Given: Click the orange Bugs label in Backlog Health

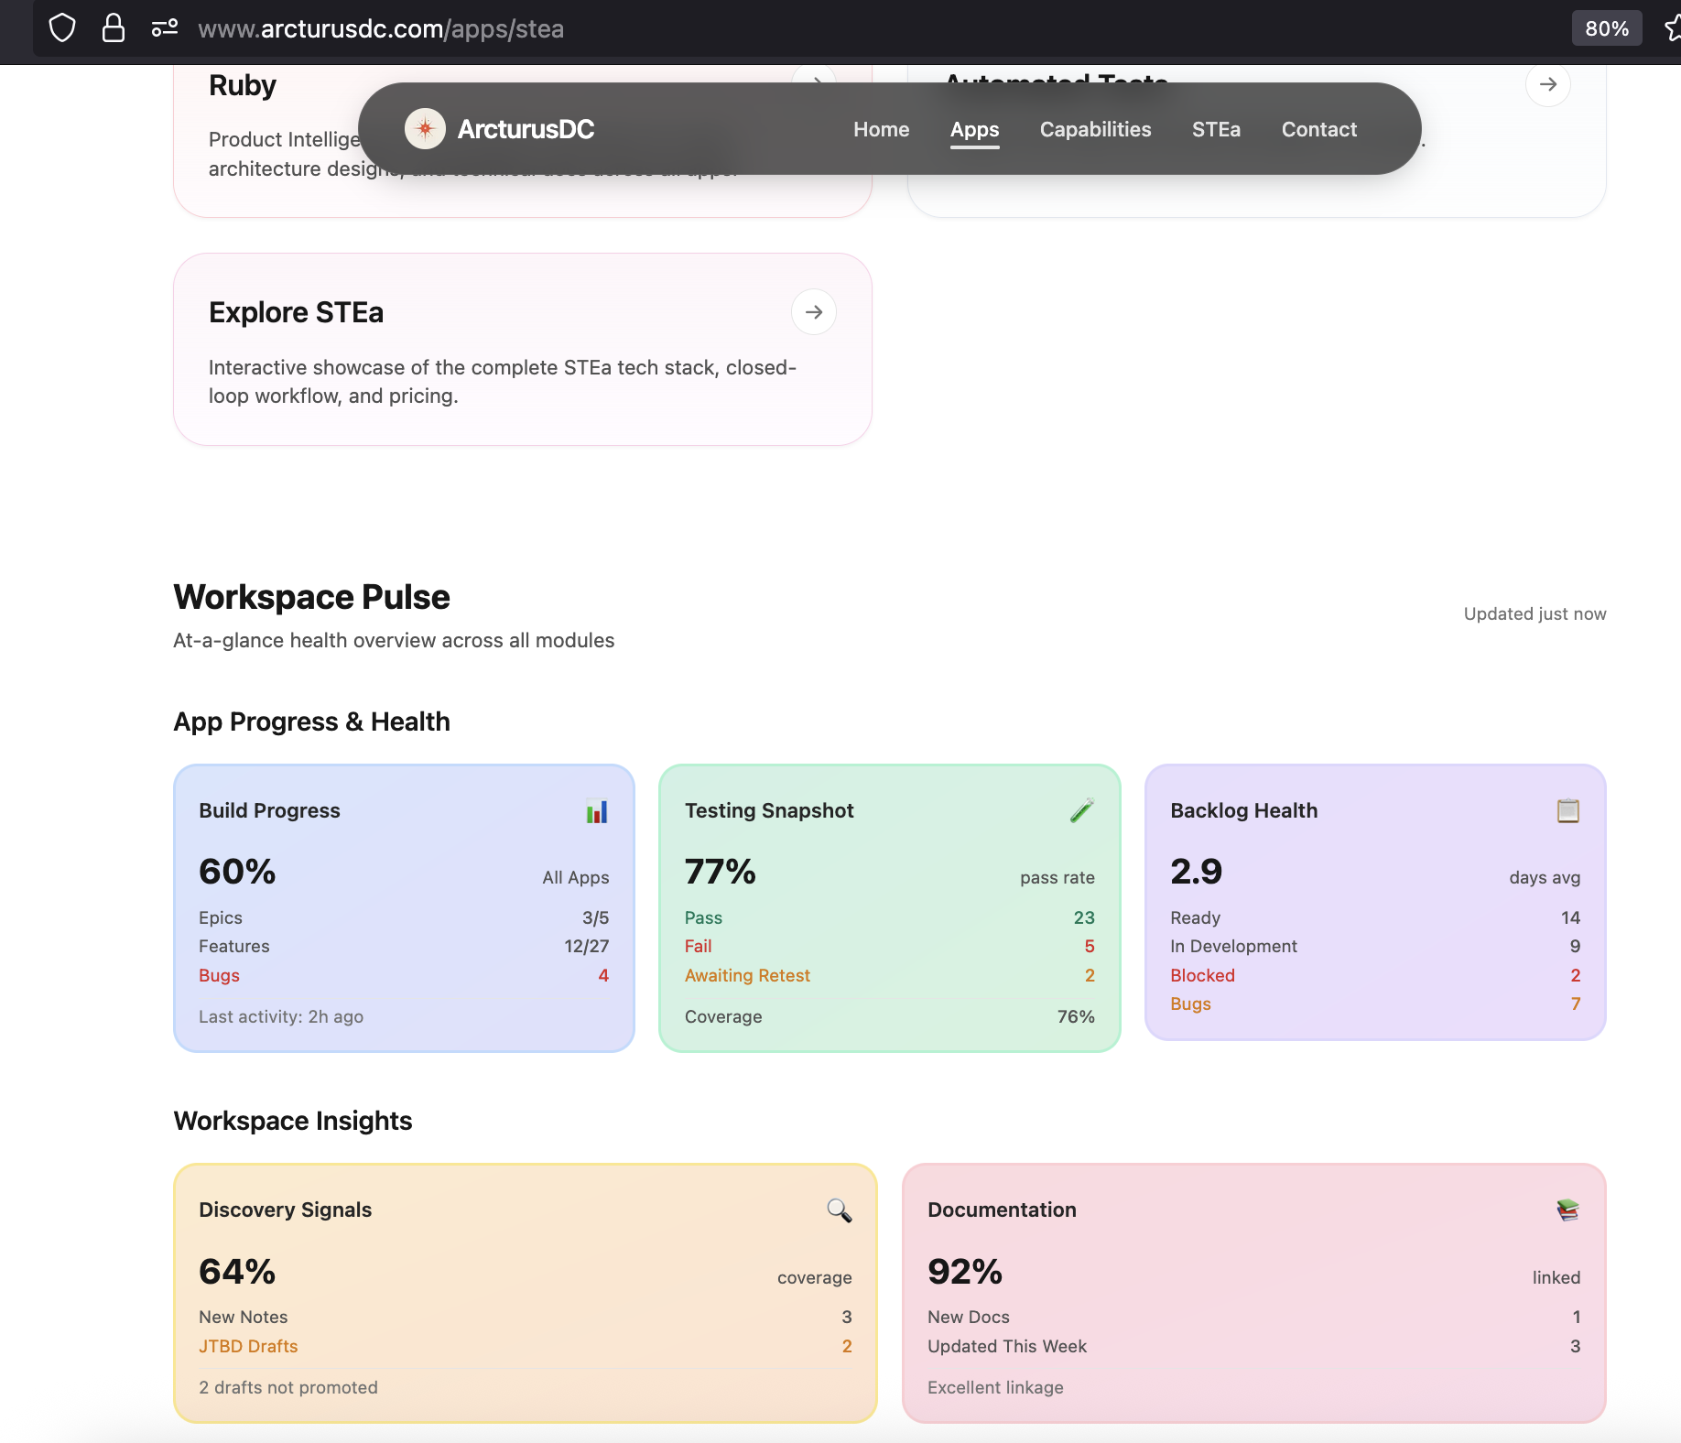Looking at the screenshot, I should coord(1190,1004).
